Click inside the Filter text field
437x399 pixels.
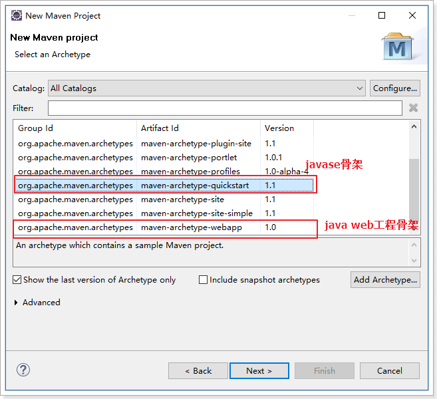[225, 108]
